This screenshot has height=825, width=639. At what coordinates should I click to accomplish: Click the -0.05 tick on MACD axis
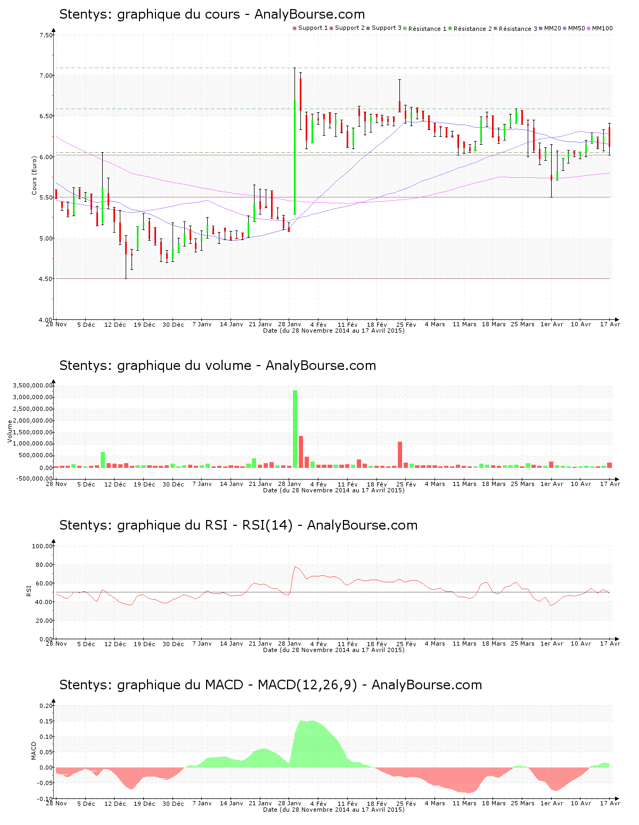pyautogui.click(x=45, y=783)
